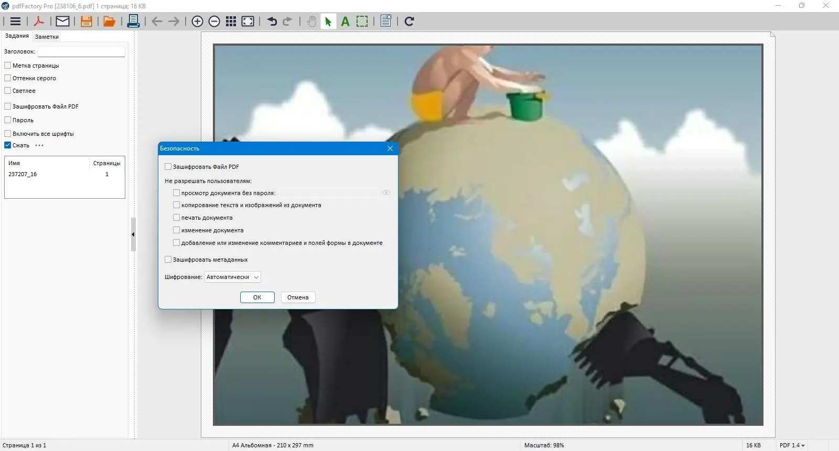Save the document with the floppy disk icon
This screenshot has width=839, height=451.
(x=87, y=22)
